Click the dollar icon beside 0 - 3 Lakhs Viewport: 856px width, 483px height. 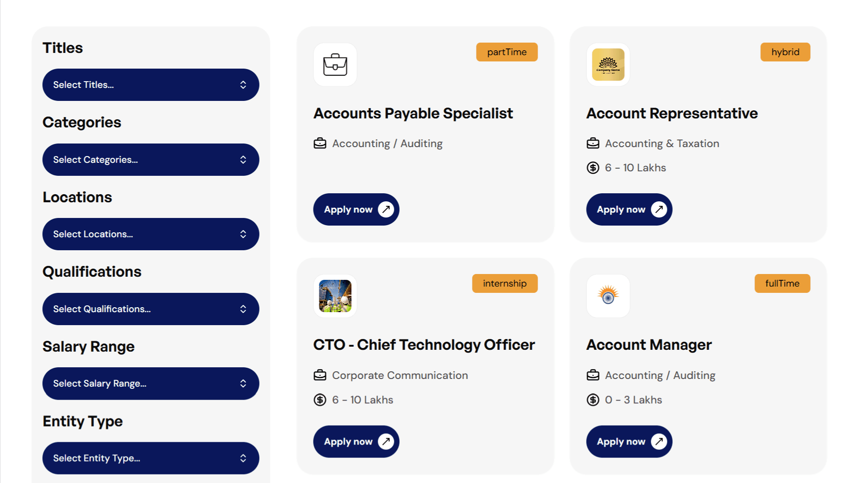click(x=593, y=400)
